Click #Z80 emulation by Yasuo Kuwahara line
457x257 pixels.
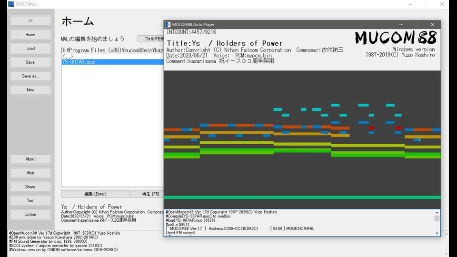(53, 237)
